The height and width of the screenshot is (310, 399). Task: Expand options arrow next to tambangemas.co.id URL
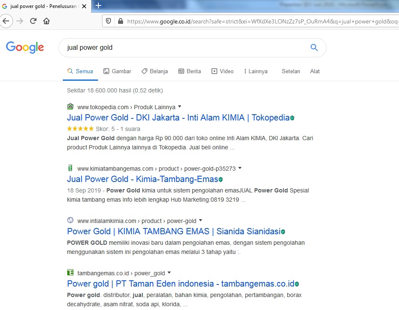169,273
